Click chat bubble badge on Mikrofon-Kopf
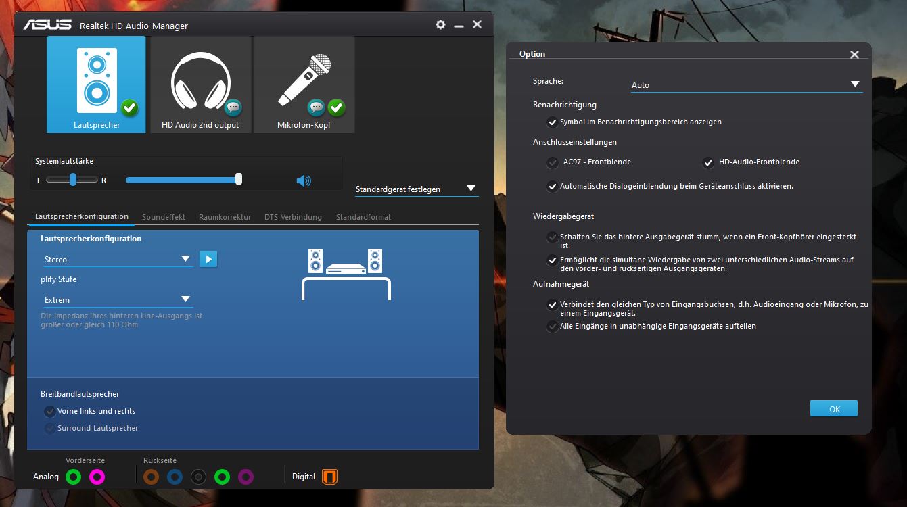This screenshot has width=907, height=507. [316, 107]
